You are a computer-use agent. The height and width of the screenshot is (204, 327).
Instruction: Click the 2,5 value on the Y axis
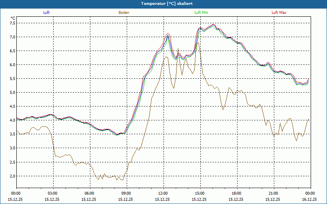(13, 162)
